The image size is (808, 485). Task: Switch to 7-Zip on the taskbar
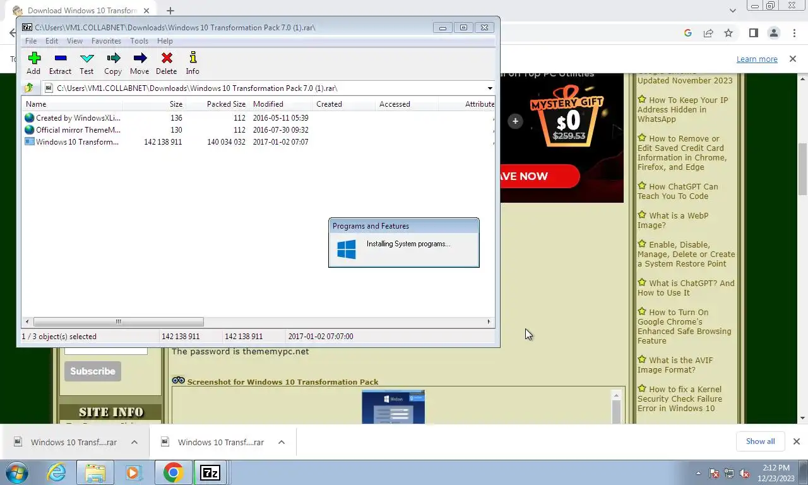[210, 472]
